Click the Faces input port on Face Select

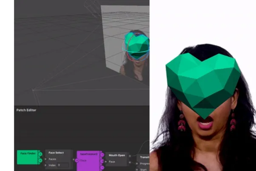pyautogui.click(x=46, y=159)
